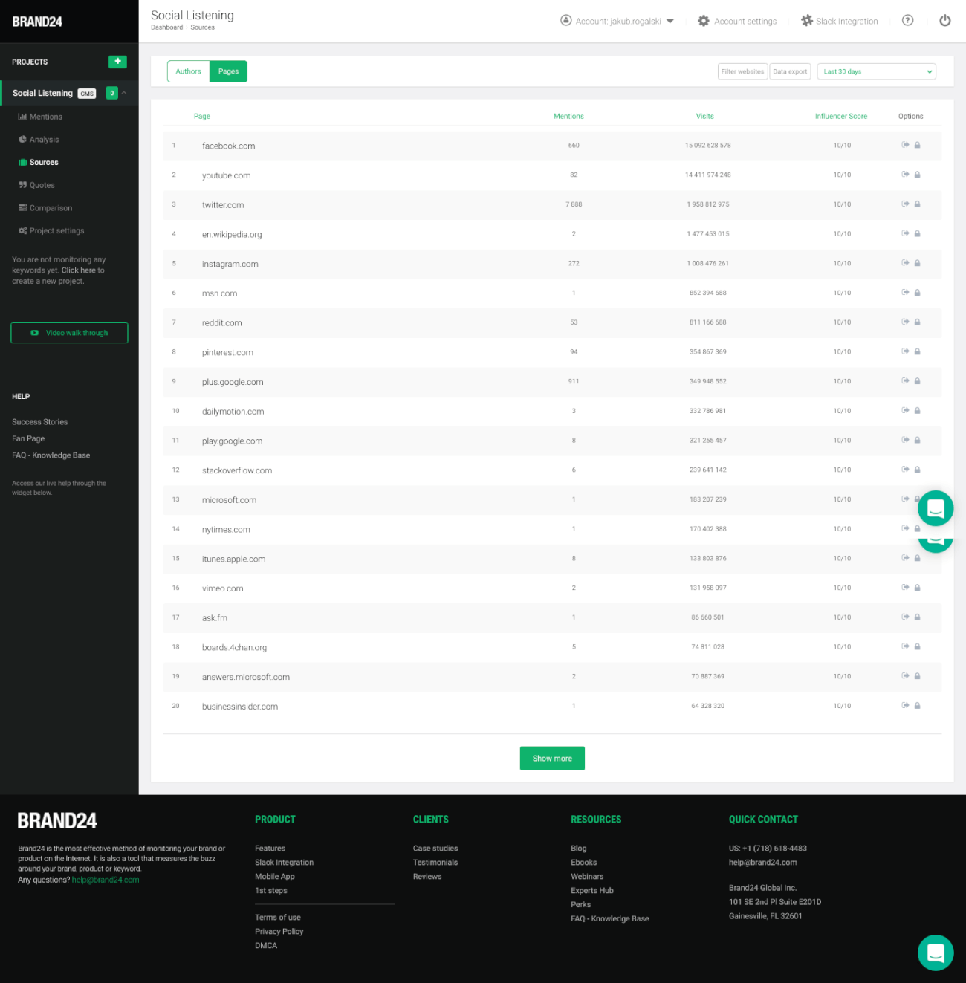Screen dimensions: 966x983
Task: Click the power logout icon
Action: (944, 21)
